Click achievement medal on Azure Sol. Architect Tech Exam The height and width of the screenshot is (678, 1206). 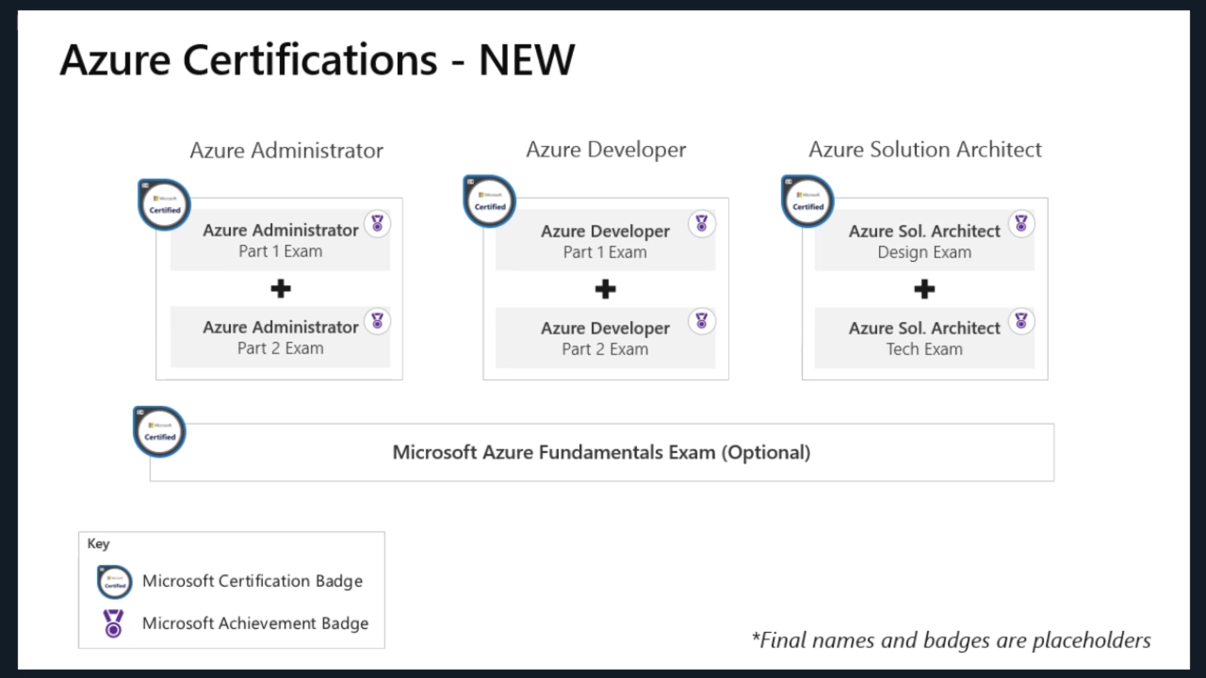click(x=1021, y=321)
